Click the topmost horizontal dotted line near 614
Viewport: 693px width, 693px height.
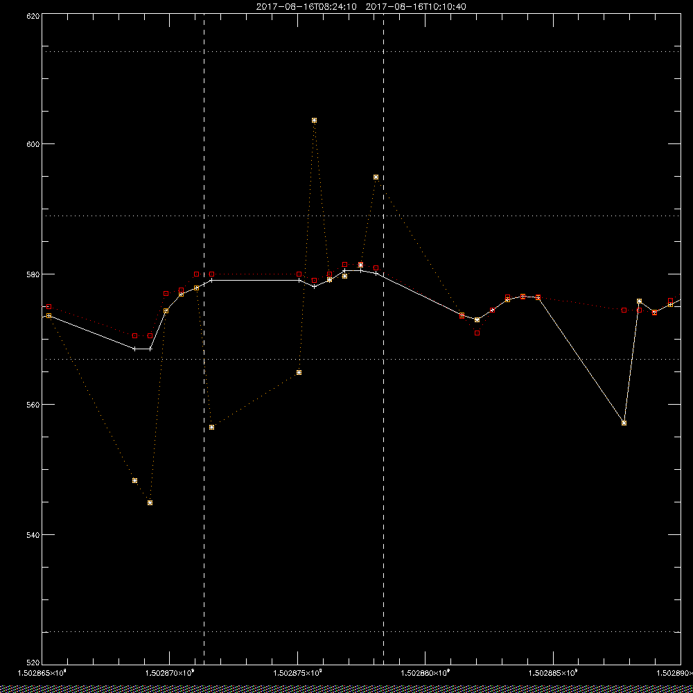coord(361,52)
